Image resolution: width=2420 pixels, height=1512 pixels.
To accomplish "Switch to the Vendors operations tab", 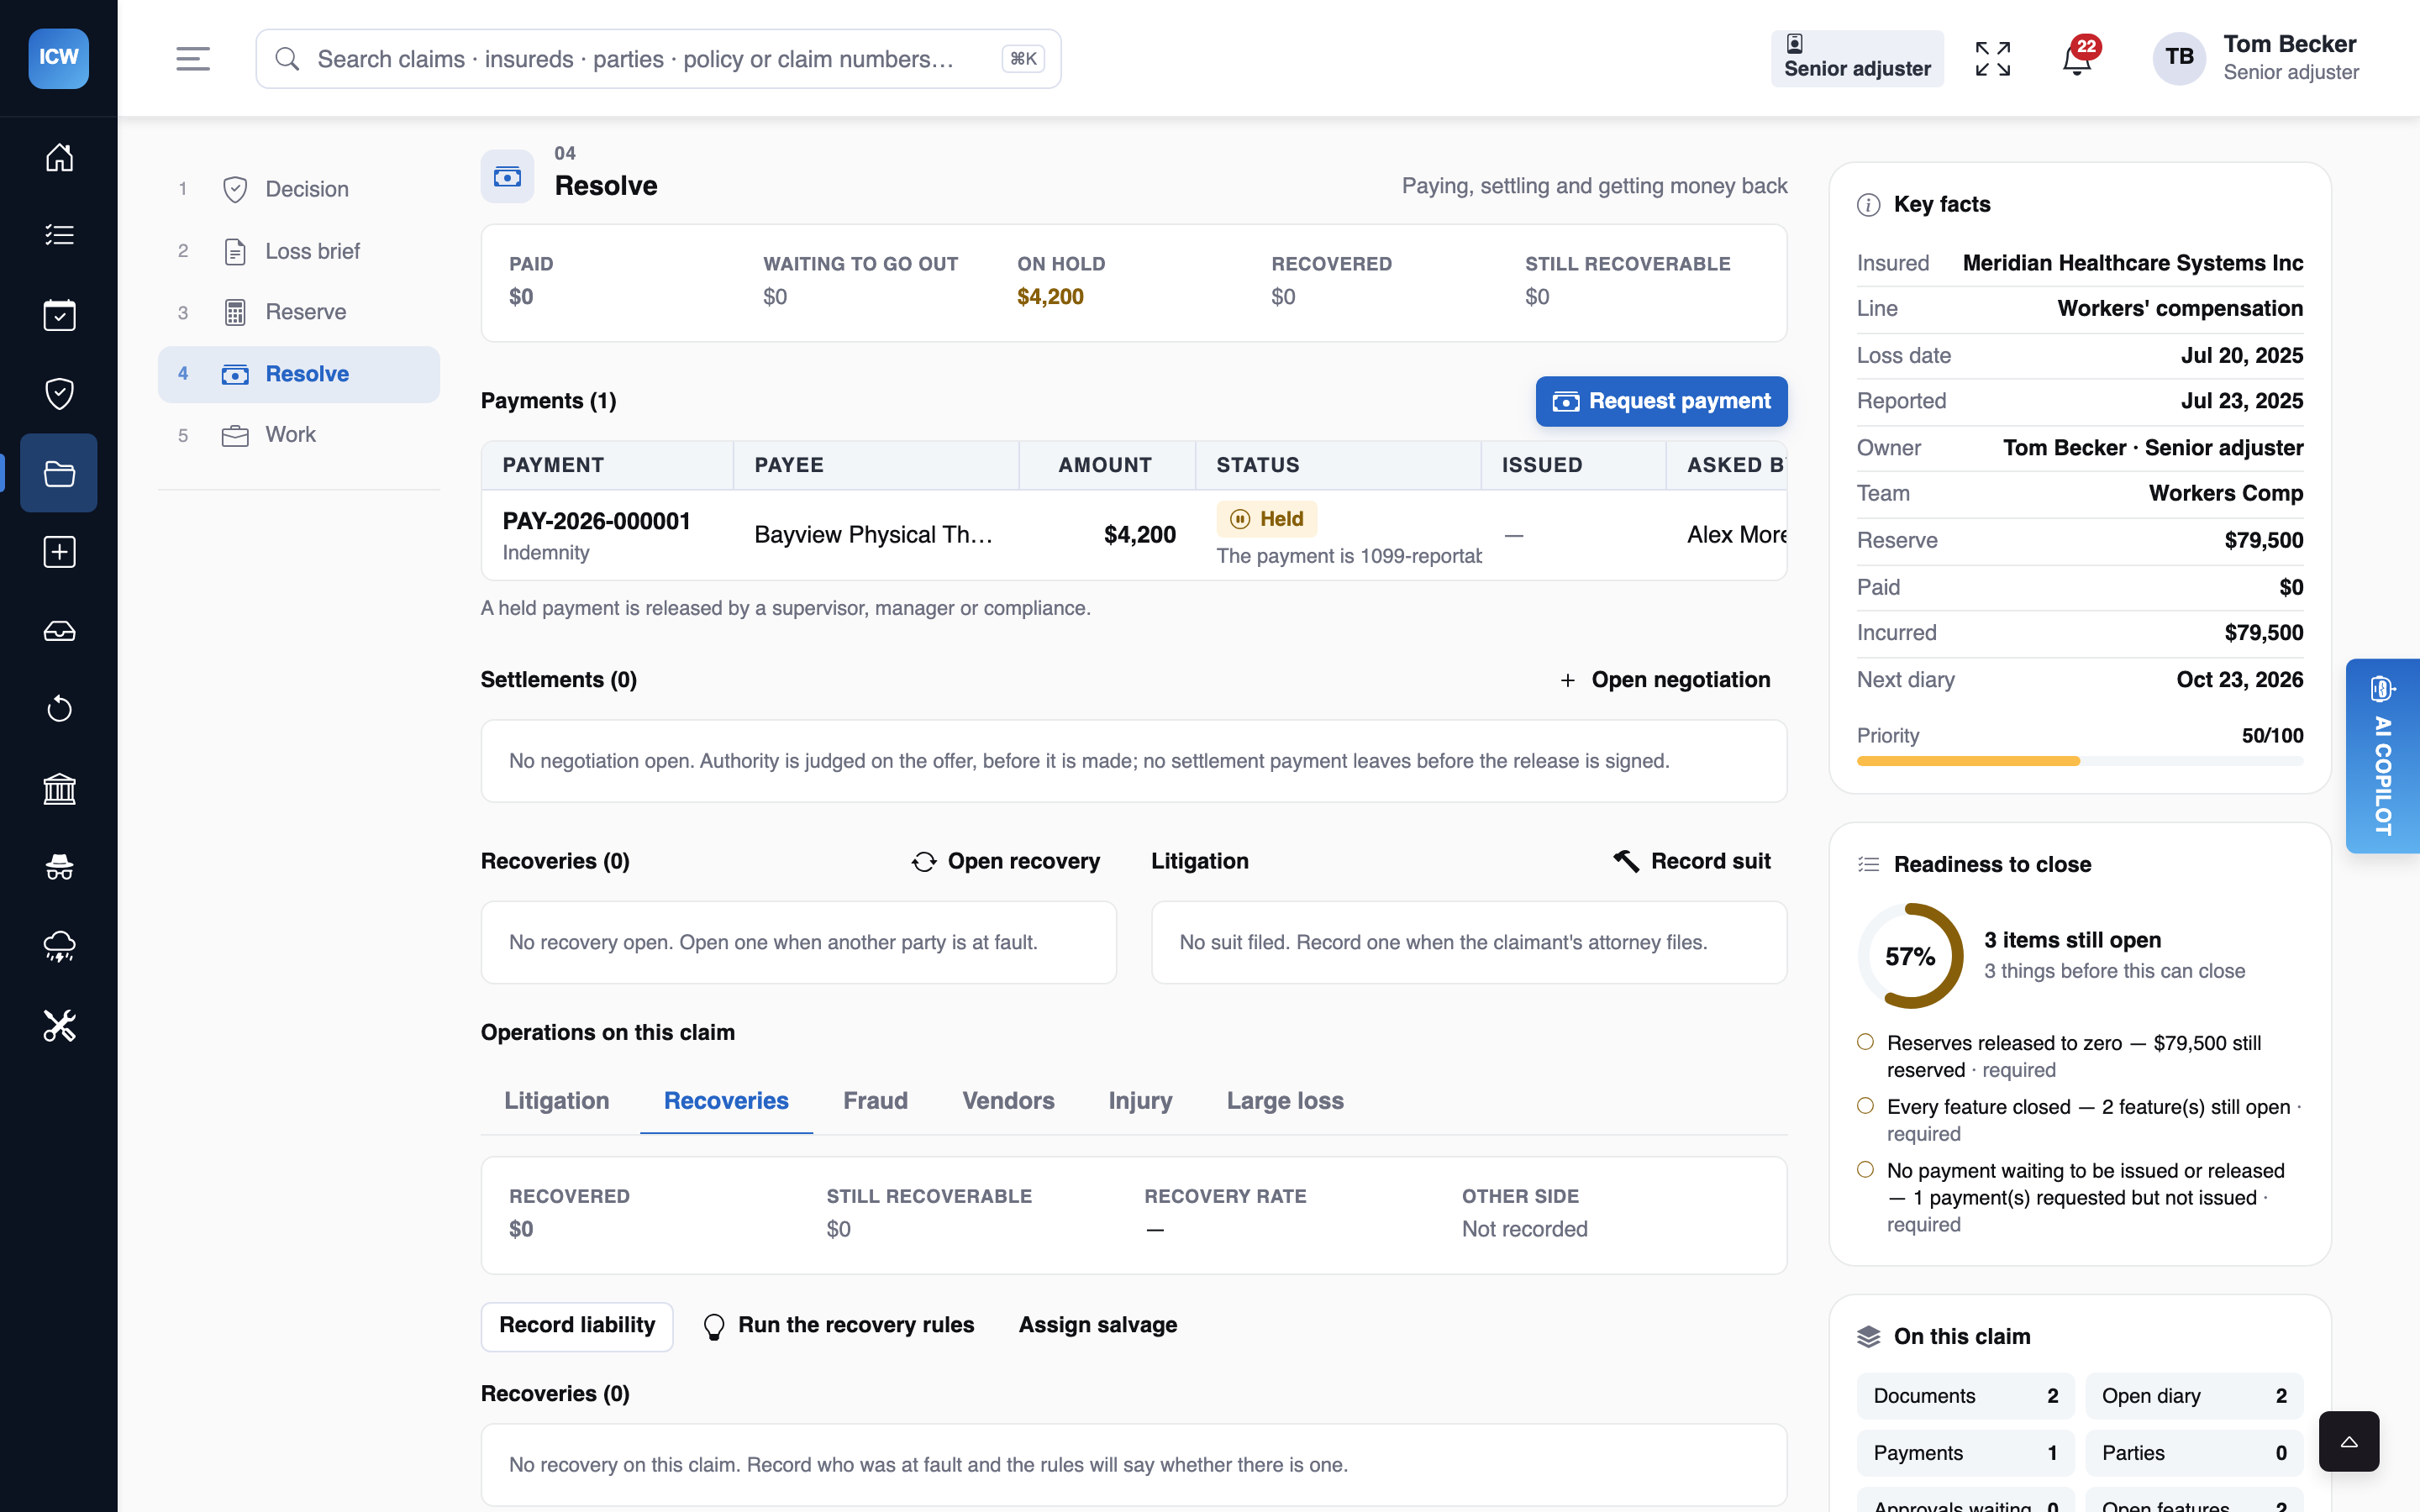I will 1008,1100.
